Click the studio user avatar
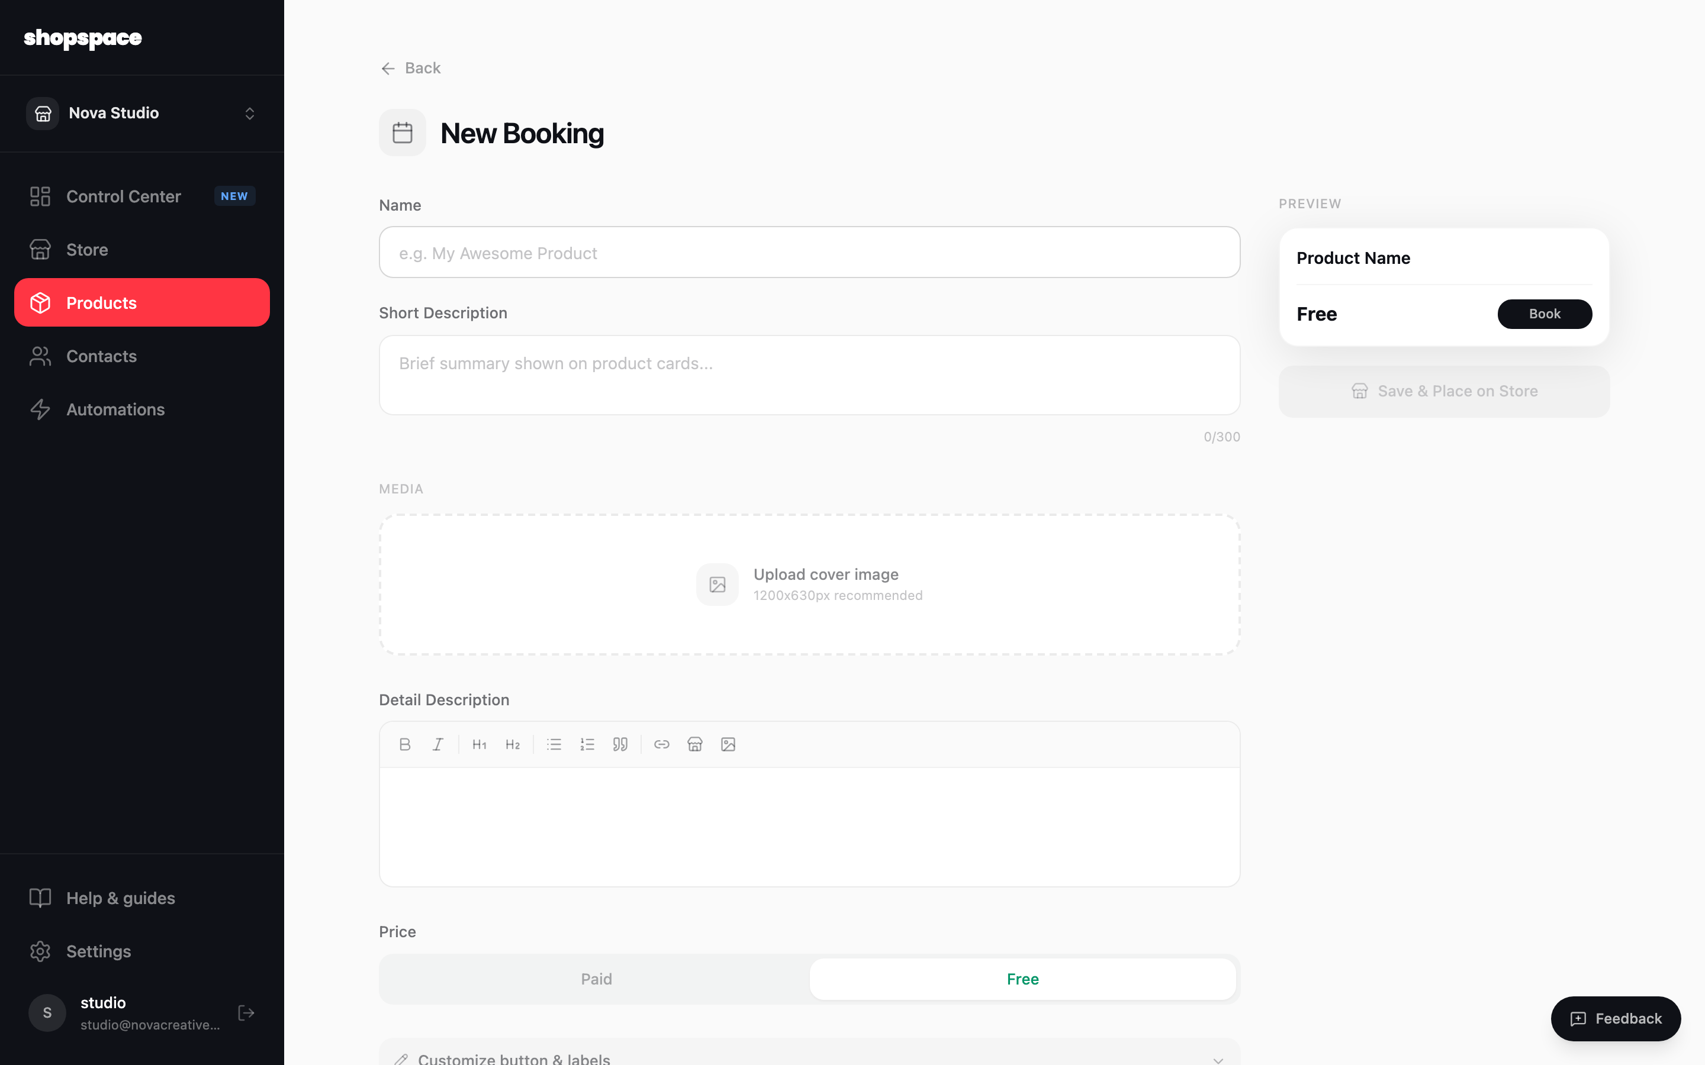The width and height of the screenshot is (1705, 1065). pos(47,1013)
